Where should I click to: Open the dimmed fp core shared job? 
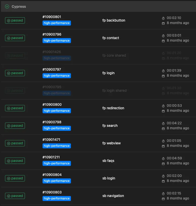[114, 55]
